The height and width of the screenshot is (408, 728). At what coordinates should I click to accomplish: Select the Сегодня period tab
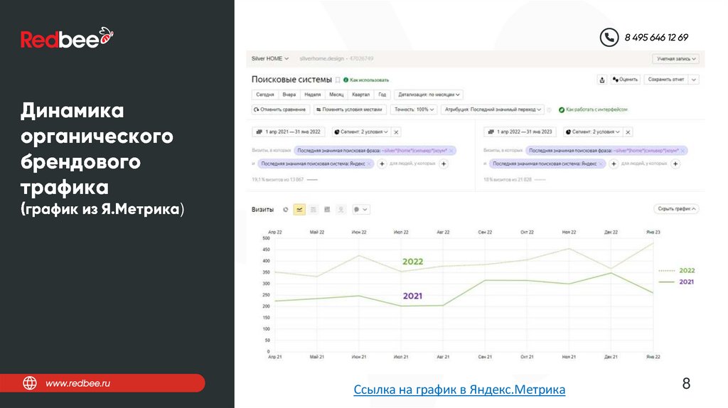coord(265,95)
